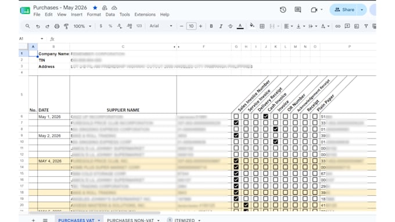This screenshot has height=222, width=395.
Task: Check Sales Invoice Number box in row 11
Action: coord(236,148)
